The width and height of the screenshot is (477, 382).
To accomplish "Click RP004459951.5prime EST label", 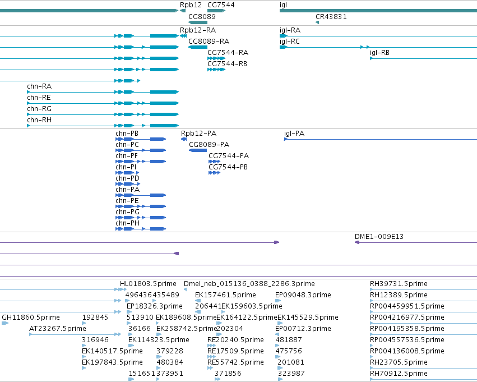I will point(407,306).
